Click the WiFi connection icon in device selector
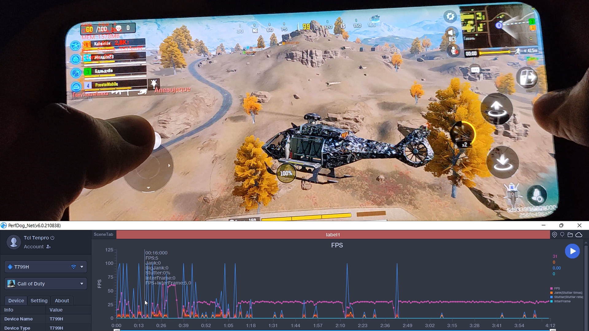This screenshot has width=589, height=331. pyautogui.click(x=73, y=267)
